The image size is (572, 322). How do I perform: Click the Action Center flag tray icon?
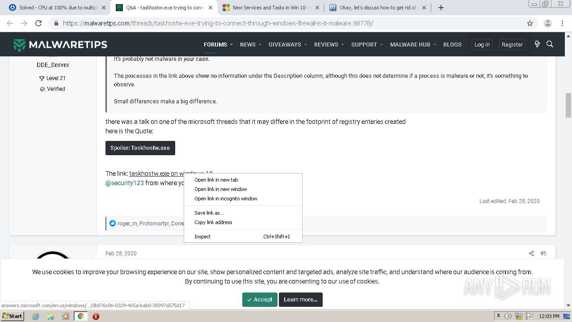point(530,316)
